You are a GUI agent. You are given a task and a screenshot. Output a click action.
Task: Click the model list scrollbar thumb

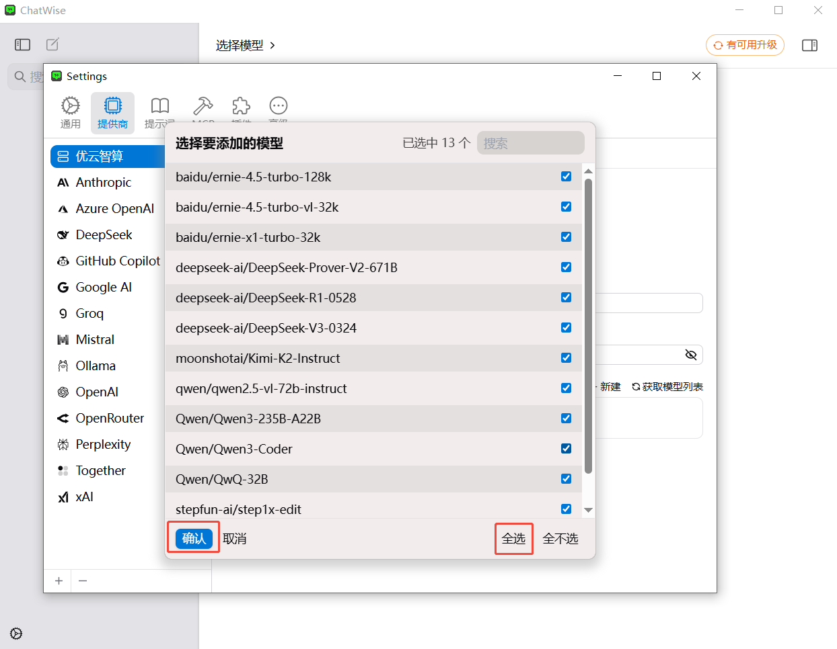coord(589,326)
